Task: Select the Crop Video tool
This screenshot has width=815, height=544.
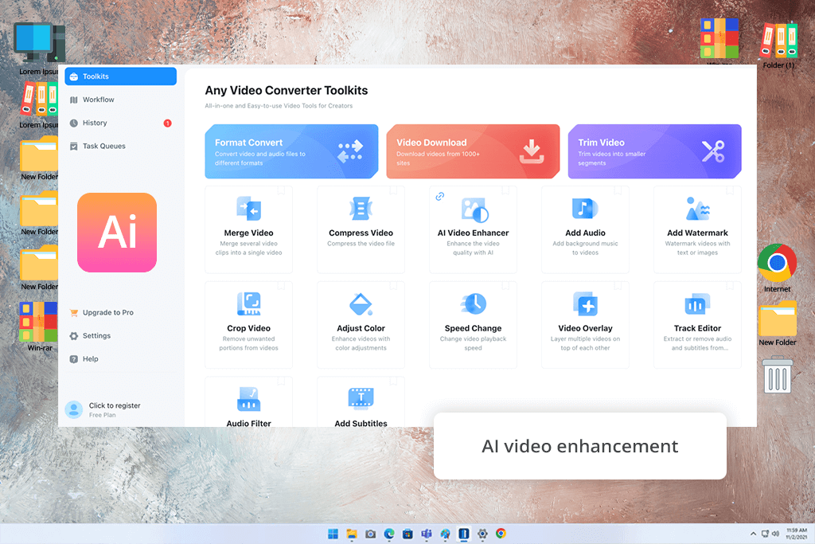Action: pyautogui.click(x=248, y=324)
